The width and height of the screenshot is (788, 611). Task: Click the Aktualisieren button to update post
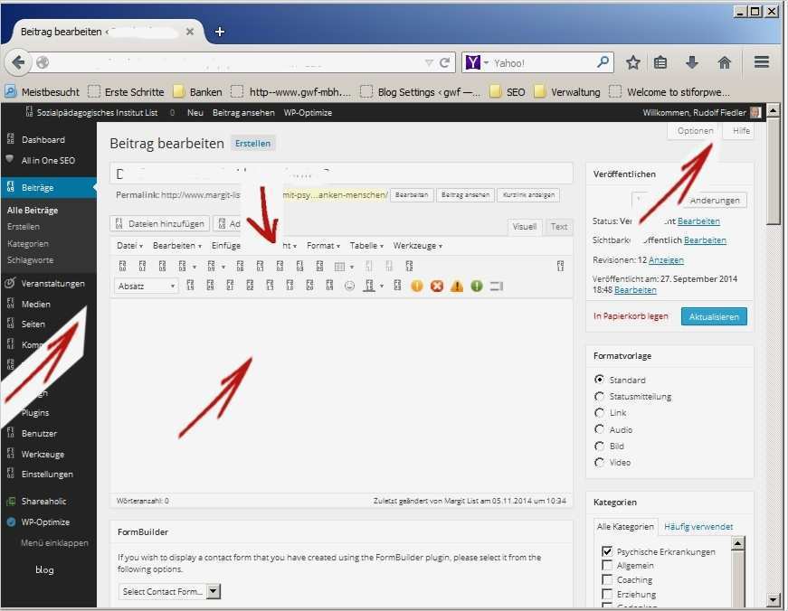pyautogui.click(x=715, y=316)
